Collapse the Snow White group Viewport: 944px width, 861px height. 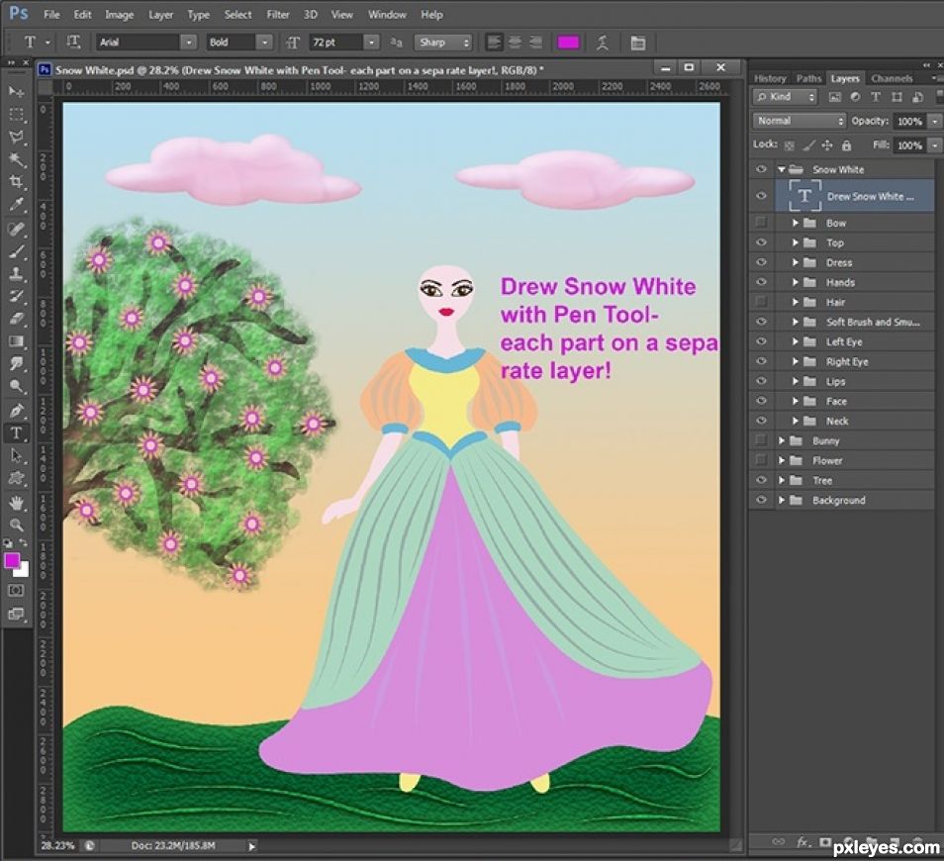click(x=782, y=170)
